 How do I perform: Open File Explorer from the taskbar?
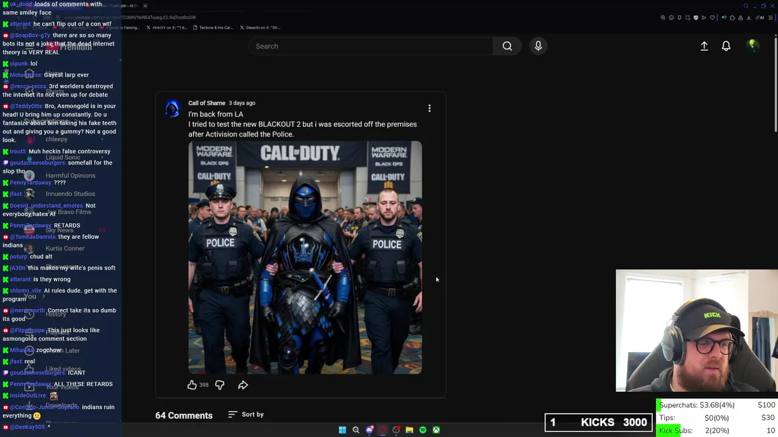pyautogui.click(x=409, y=430)
